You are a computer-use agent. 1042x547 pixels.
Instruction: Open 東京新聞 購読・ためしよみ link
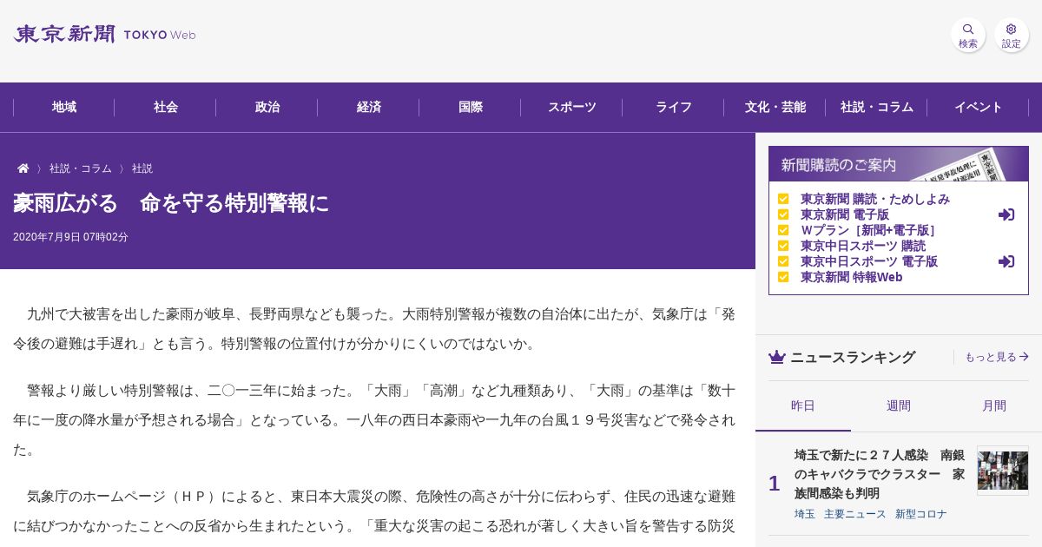pos(875,199)
